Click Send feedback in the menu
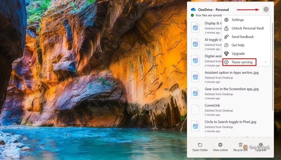The image size is (281, 160). tap(243, 37)
